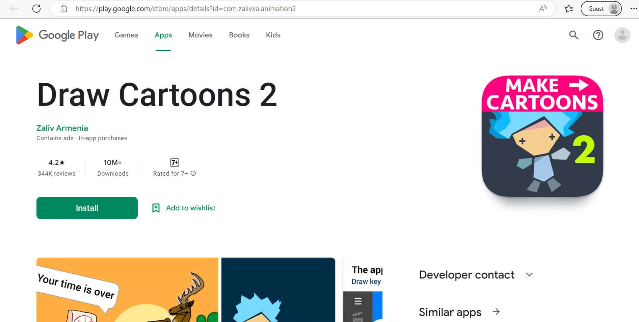Screen dimensions: 639x322
Task: Open Similar apps arrow
Action: click(x=496, y=312)
